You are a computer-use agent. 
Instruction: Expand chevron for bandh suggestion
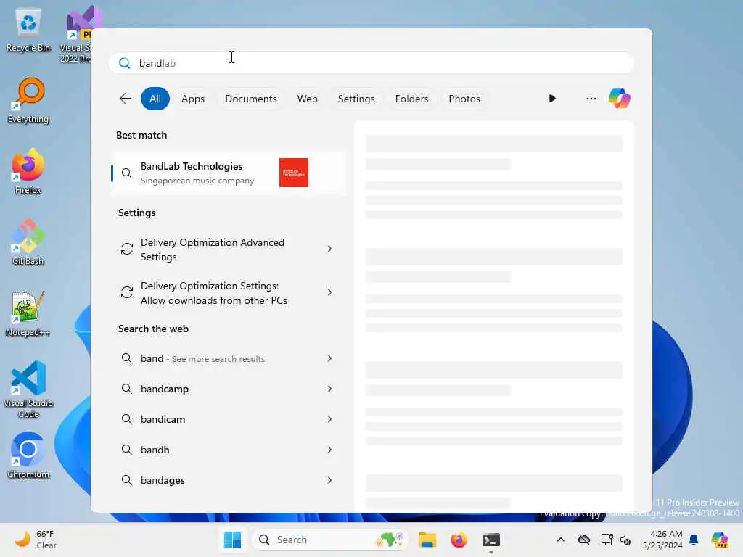pos(330,450)
